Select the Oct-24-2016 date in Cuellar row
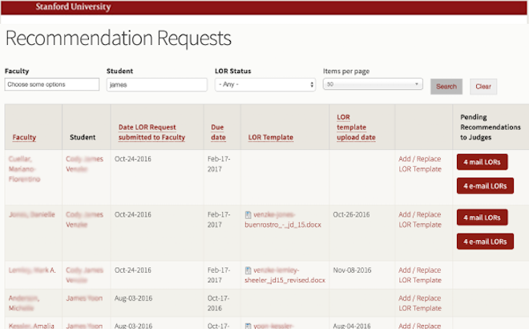 tap(133, 159)
